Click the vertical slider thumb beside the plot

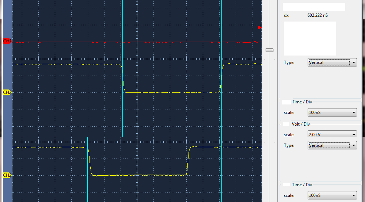click(x=269, y=50)
